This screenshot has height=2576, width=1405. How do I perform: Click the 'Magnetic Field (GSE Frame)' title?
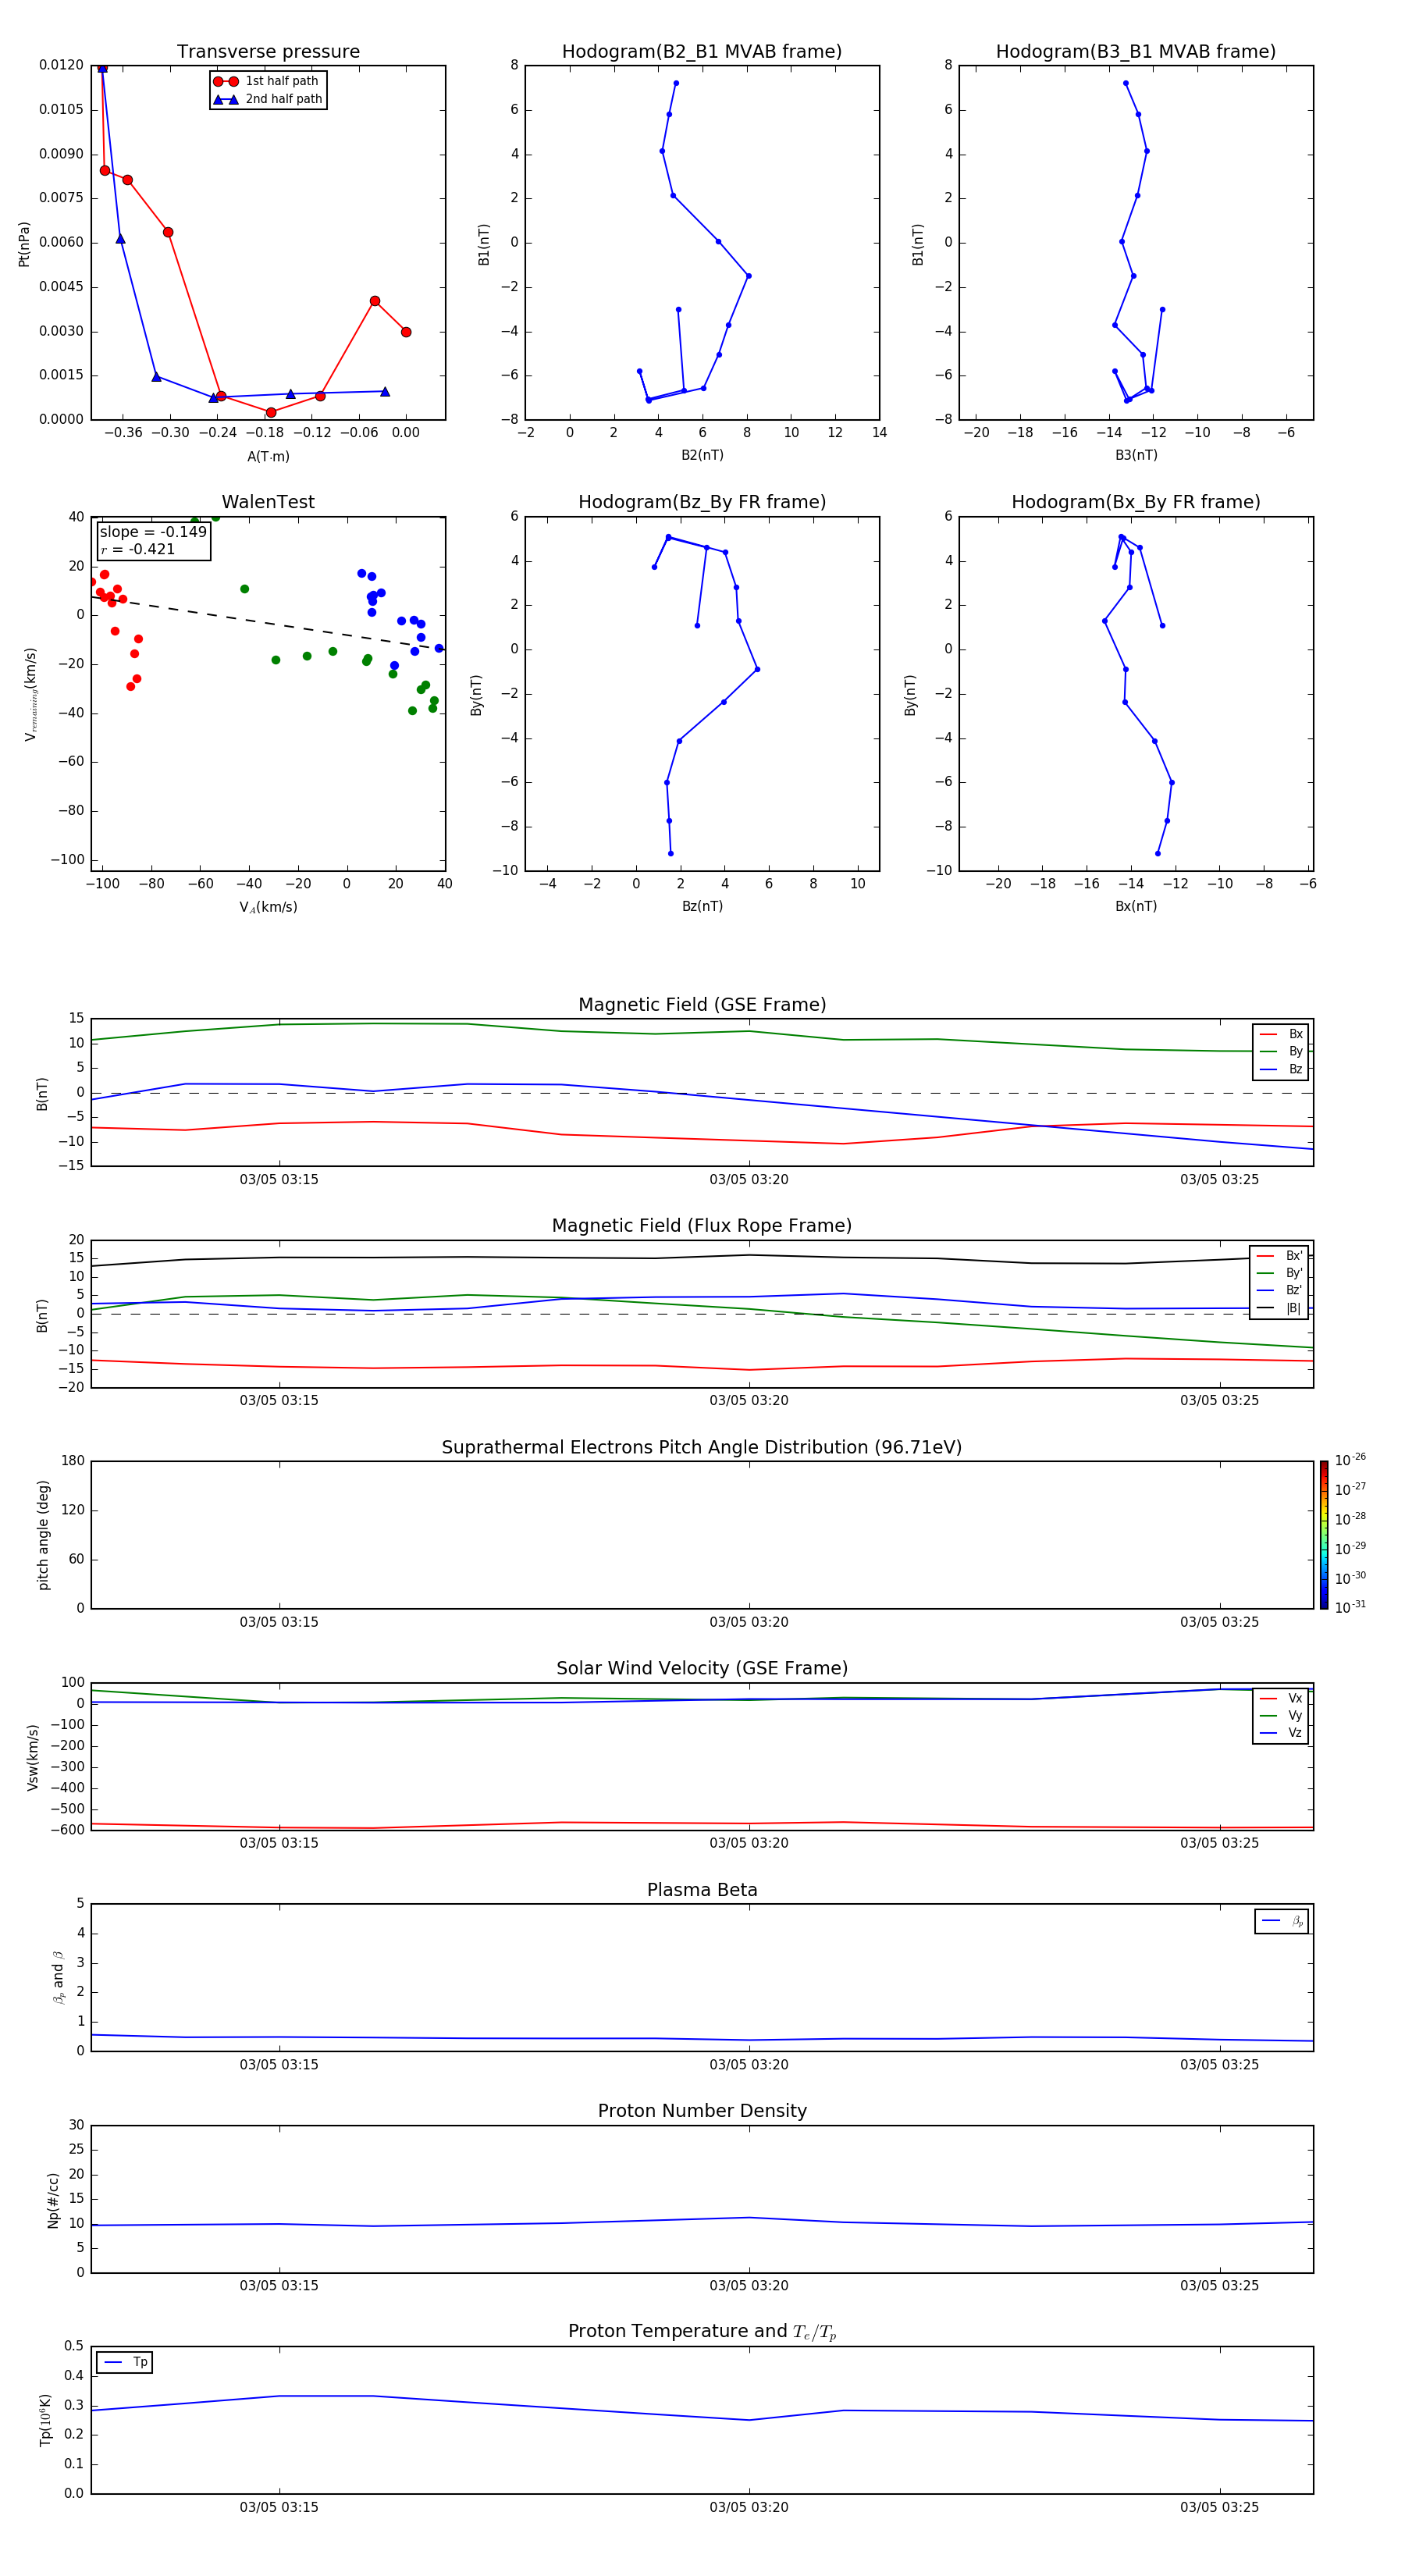coord(702,1005)
